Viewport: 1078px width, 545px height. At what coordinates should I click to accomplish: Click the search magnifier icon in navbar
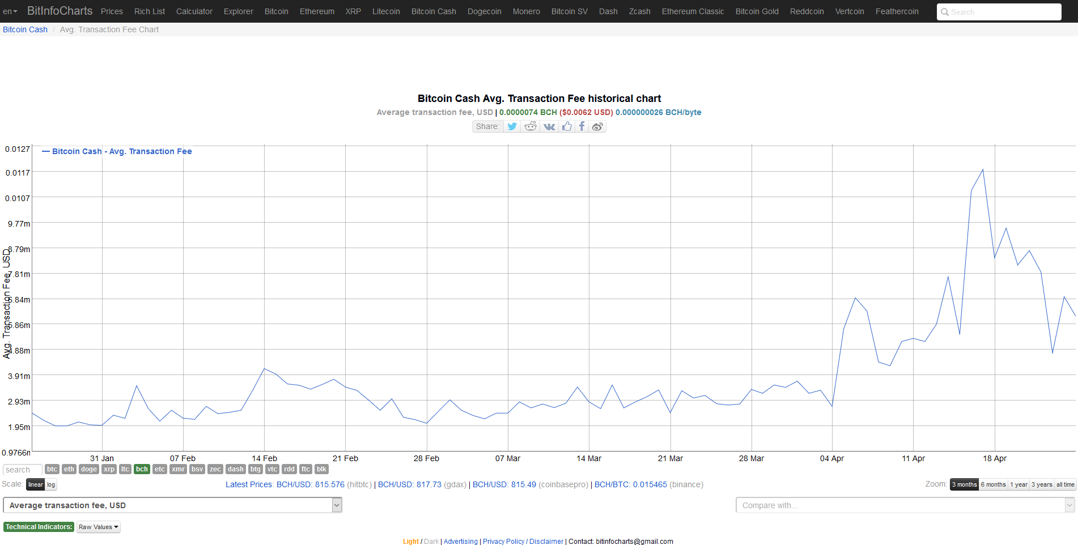(945, 12)
